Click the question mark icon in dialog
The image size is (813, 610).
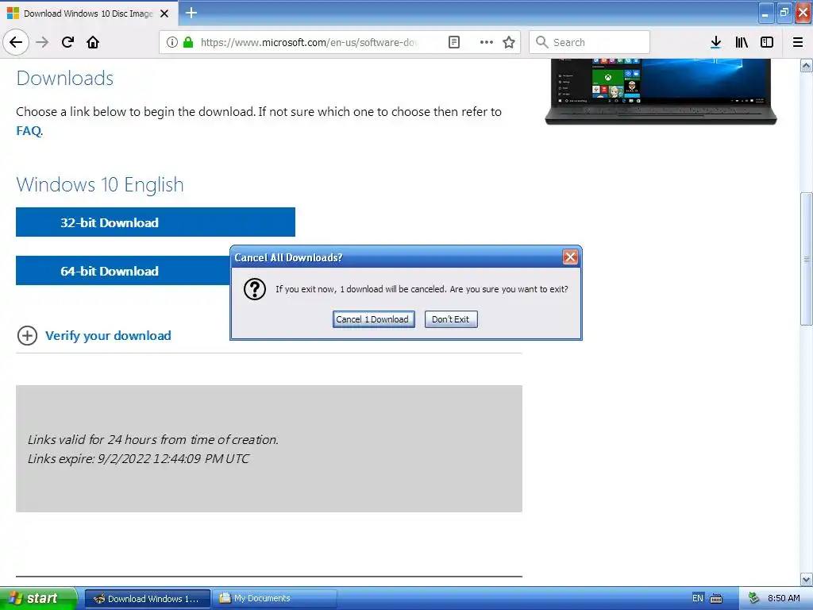click(255, 289)
